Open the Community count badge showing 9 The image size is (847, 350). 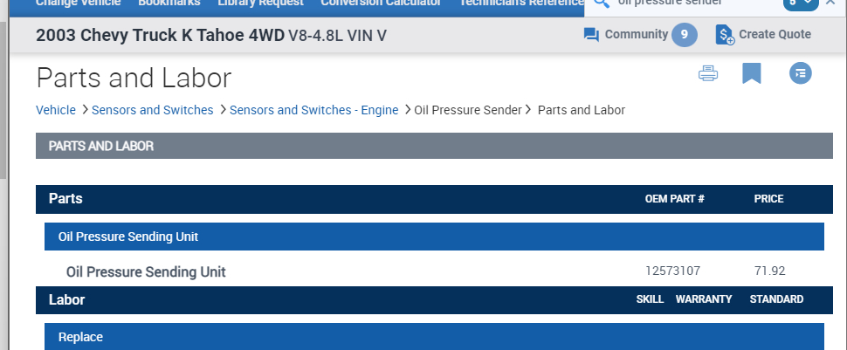(x=684, y=35)
